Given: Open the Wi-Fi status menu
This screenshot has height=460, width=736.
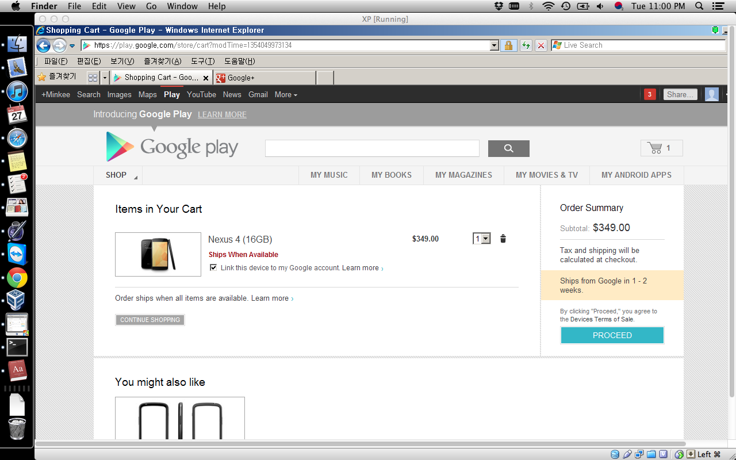Looking at the screenshot, I should (x=548, y=6).
